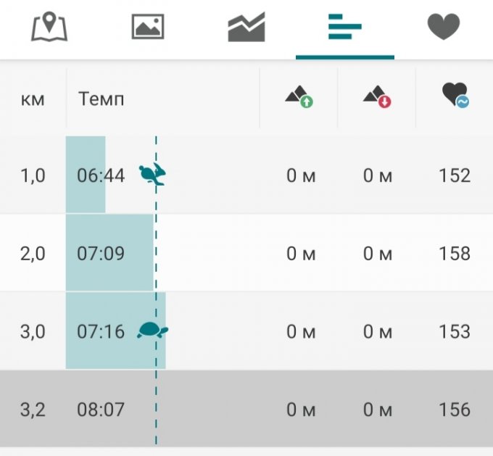The image size is (493, 456).
Task: Tap the fastest split rabbit icon
Action: coord(153,175)
